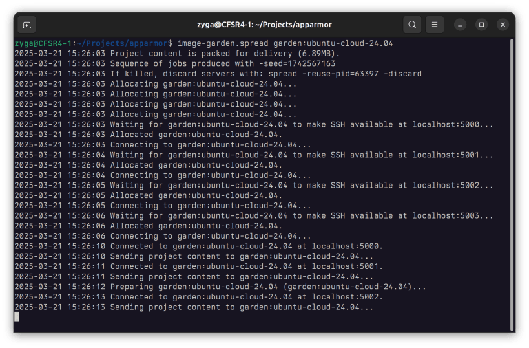Click the text localhost:5001... in Waiting line
This screenshot has width=529, height=348.
453,155
